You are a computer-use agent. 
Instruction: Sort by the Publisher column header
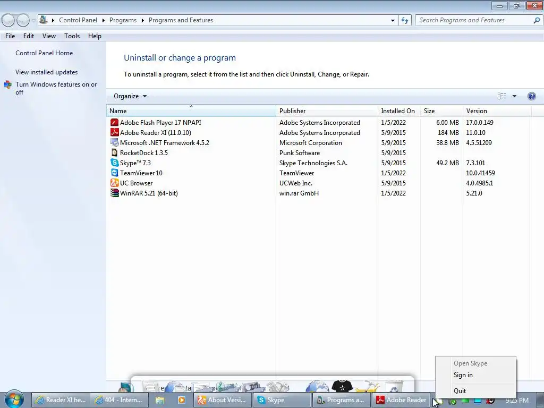pos(327,111)
